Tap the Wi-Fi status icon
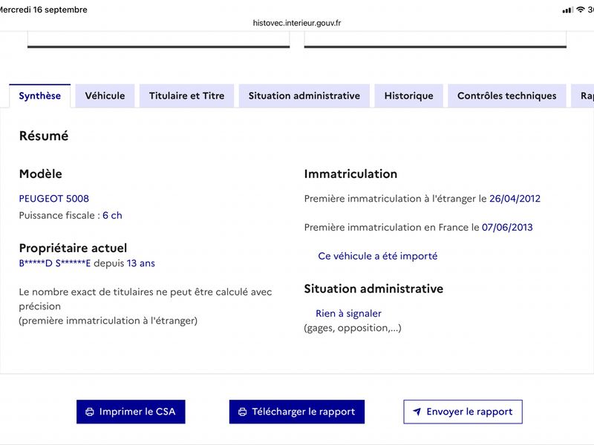The image size is (594, 445). 580,10
